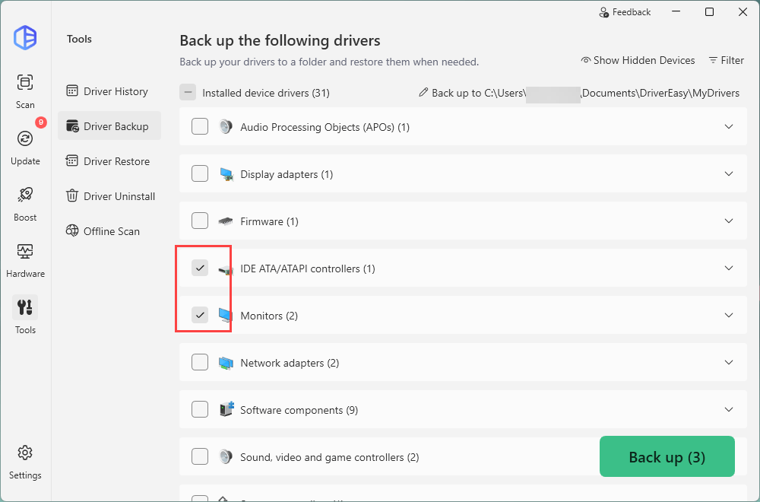The width and height of the screenshot is (760, 502).
Task: Open the Scan section icon
Action: (x=25, y=82)
